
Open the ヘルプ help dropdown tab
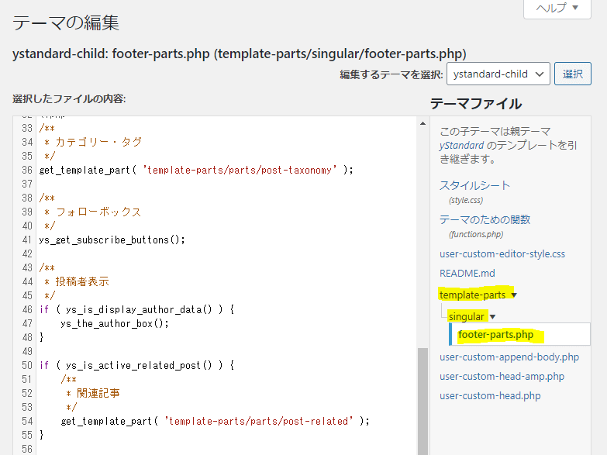click(557, 8)
